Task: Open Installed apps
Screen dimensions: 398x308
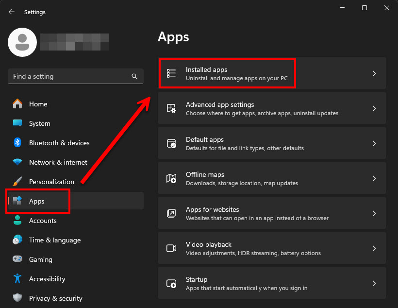Action: (272, 73)
